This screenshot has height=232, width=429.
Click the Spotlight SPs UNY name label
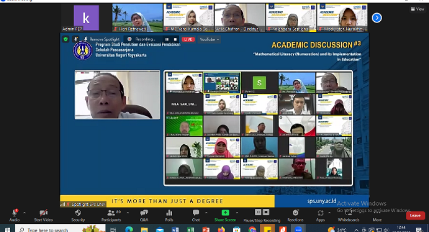point(88,204)
